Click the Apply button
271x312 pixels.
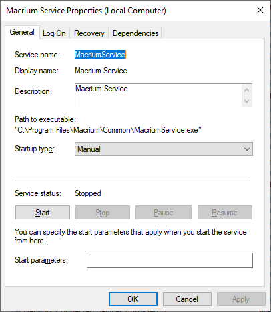point(241,299)
